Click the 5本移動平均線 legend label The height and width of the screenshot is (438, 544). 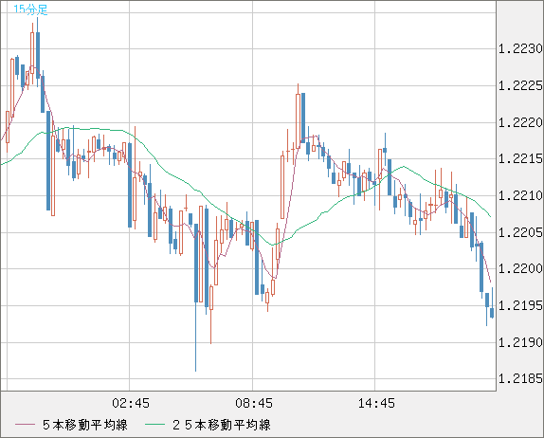click(85, 425)
